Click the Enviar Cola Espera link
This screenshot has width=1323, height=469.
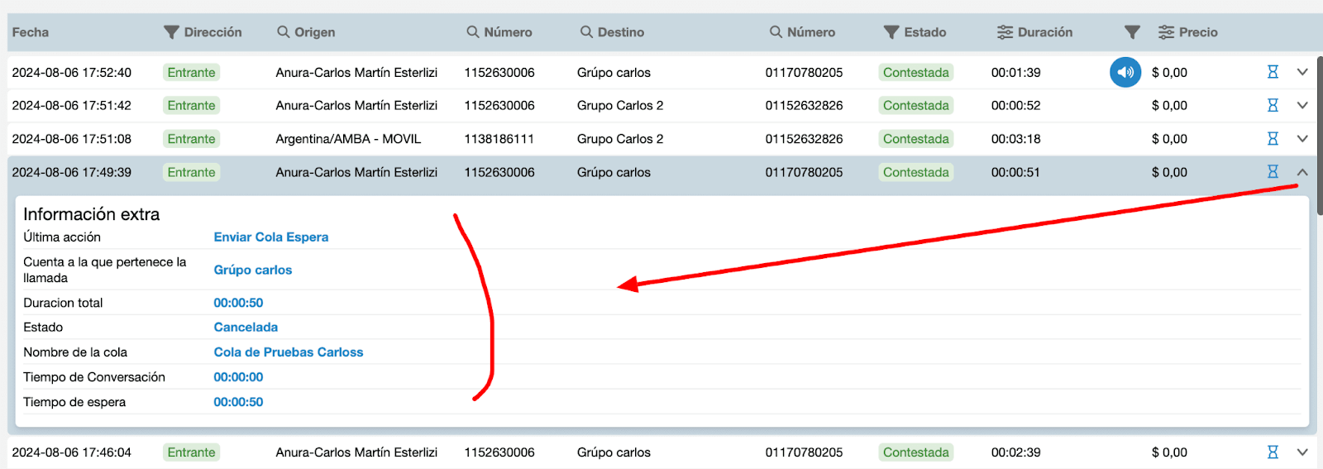tap(271, 237)
